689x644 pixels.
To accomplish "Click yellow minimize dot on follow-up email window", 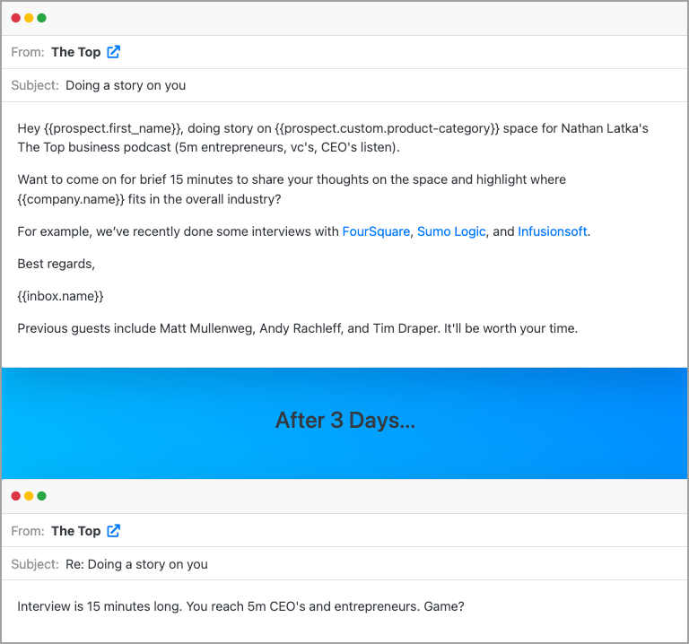I will [29, 496].
